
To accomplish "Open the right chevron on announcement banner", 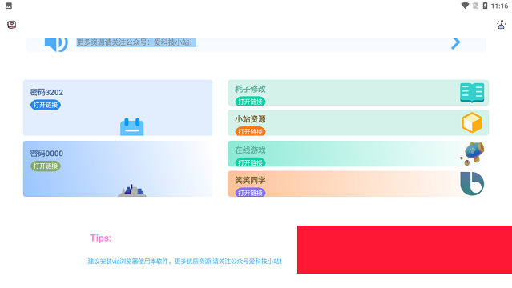I will click(456, 43).
